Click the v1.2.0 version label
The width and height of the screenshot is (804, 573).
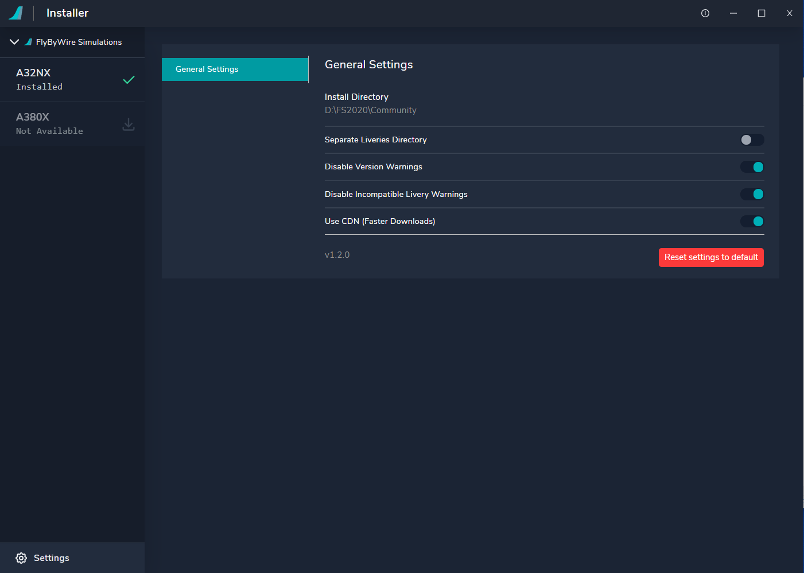pos(337,255)
